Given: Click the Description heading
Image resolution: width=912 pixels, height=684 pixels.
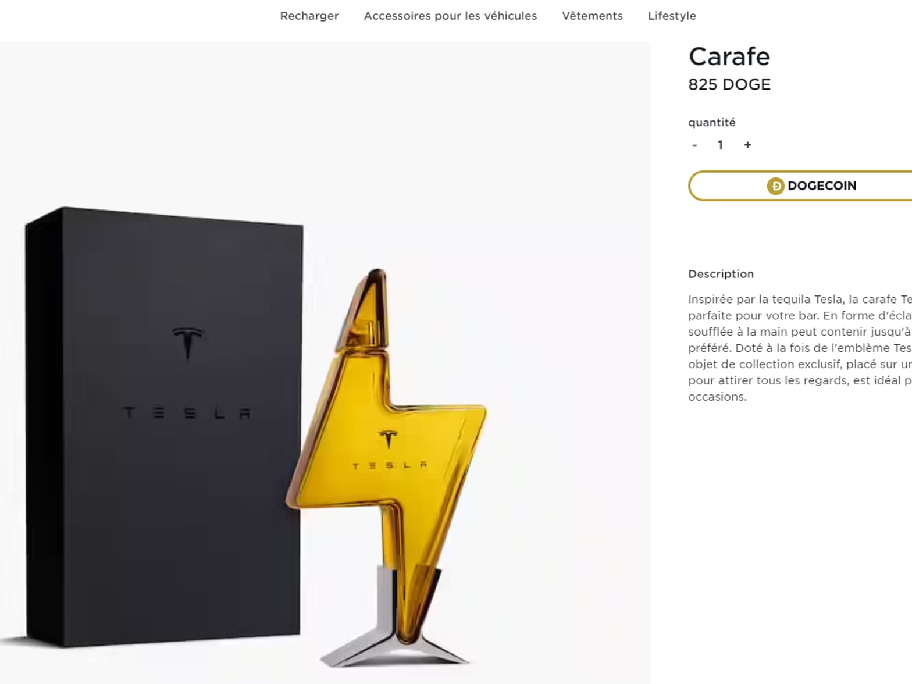Looking at the screenshot, I should (721, 274).
